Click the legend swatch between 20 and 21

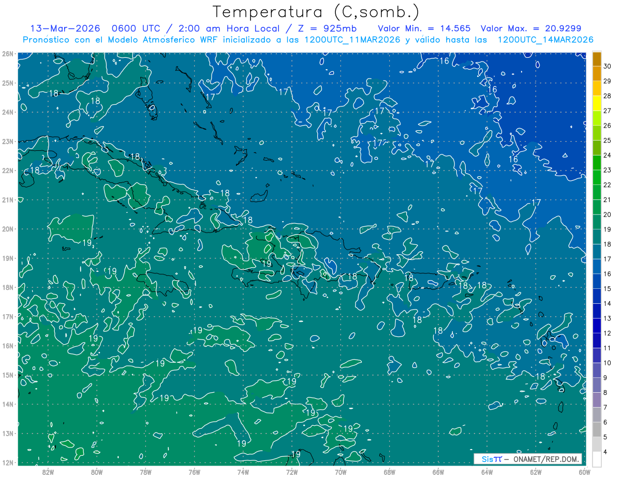click(597, 207)
